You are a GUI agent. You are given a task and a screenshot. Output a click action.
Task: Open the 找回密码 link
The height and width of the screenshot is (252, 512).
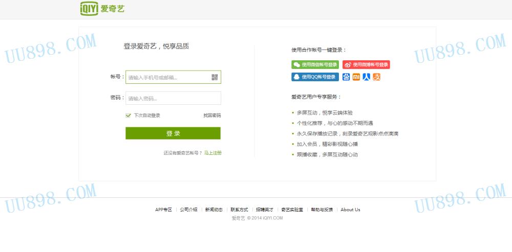point(212,116)
